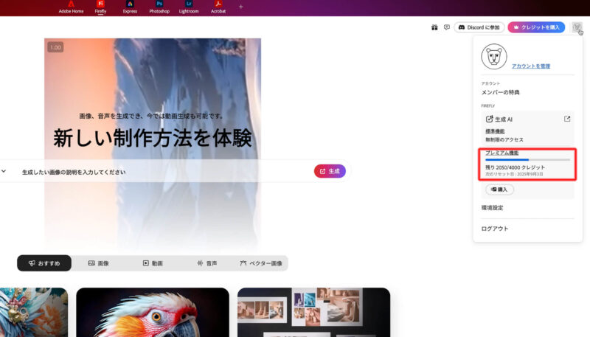The width and height of the screenshot is (590, 337).
Task: Click the 購入 button in the account panel
Action: [500, 190]
